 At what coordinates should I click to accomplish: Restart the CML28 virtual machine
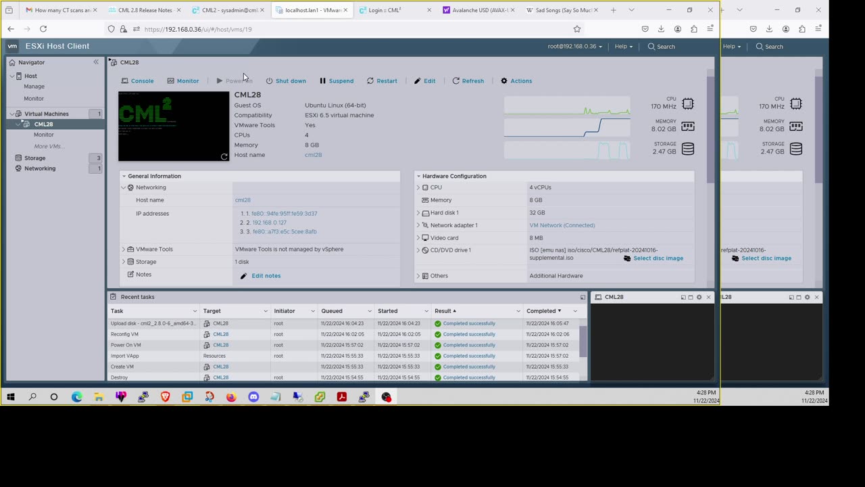pyautogui.click(x=382, y=80)
